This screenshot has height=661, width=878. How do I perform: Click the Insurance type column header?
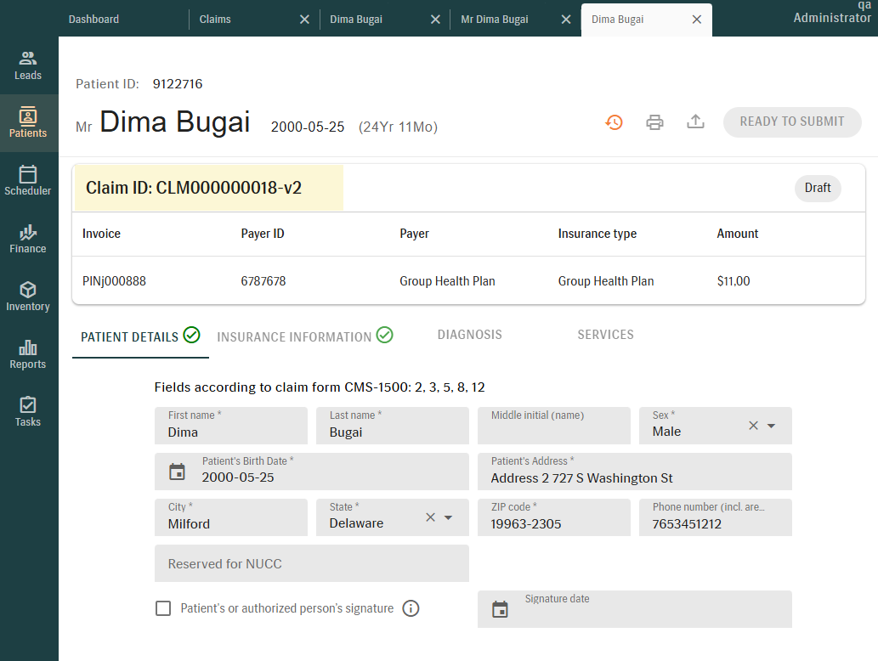click(x=597, y=234)
